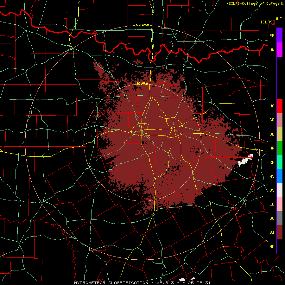Image resolution: width=285 pixels, height=285 pixels.
Task: Click the ND black legend color block
Action: coord(280,246)
